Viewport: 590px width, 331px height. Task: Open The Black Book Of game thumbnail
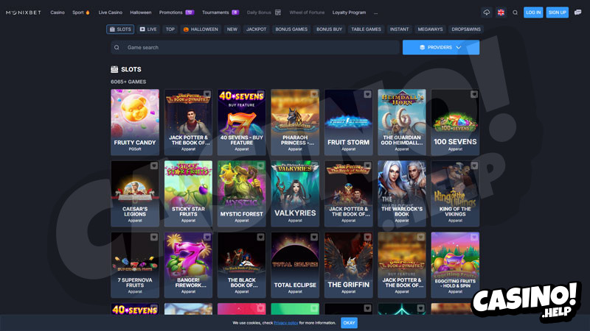click(x=242, y=265)
